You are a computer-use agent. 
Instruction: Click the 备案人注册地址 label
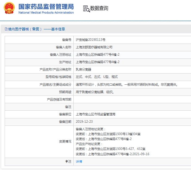coord(61,55)
